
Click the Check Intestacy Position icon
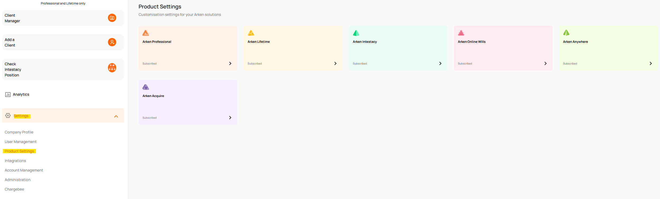pyautogui.click(x=112, y=68)
